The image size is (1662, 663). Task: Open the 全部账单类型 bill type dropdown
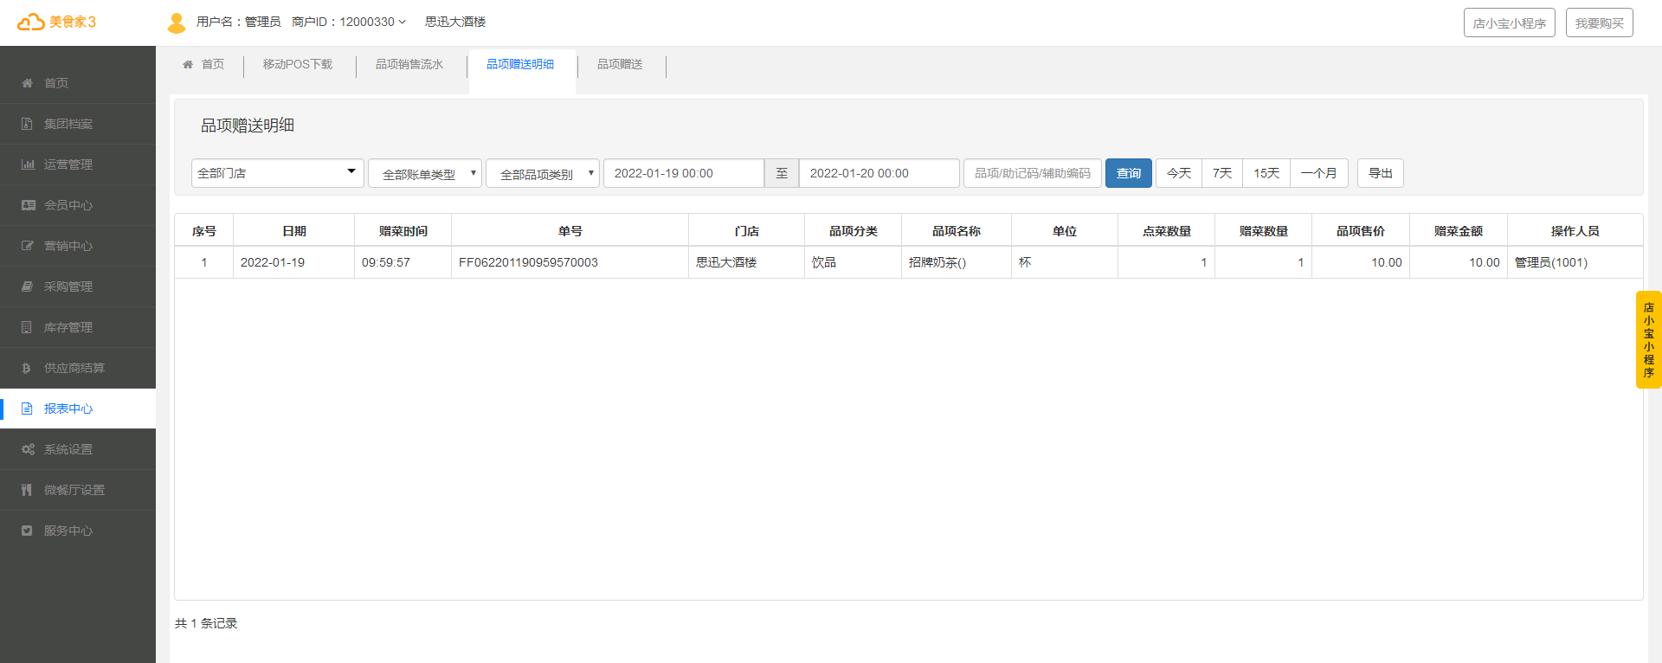click(x=425, y=173)
